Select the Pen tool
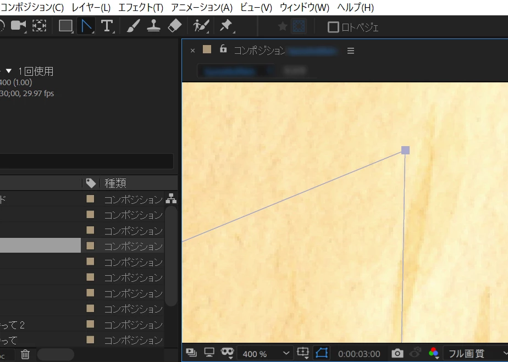508x362 pixels. tap(86, 26)
